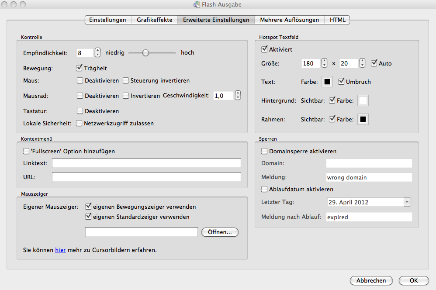Click the Flash Ausgabe title bar icon
436x290 pixels.
(x=197, y=5)
